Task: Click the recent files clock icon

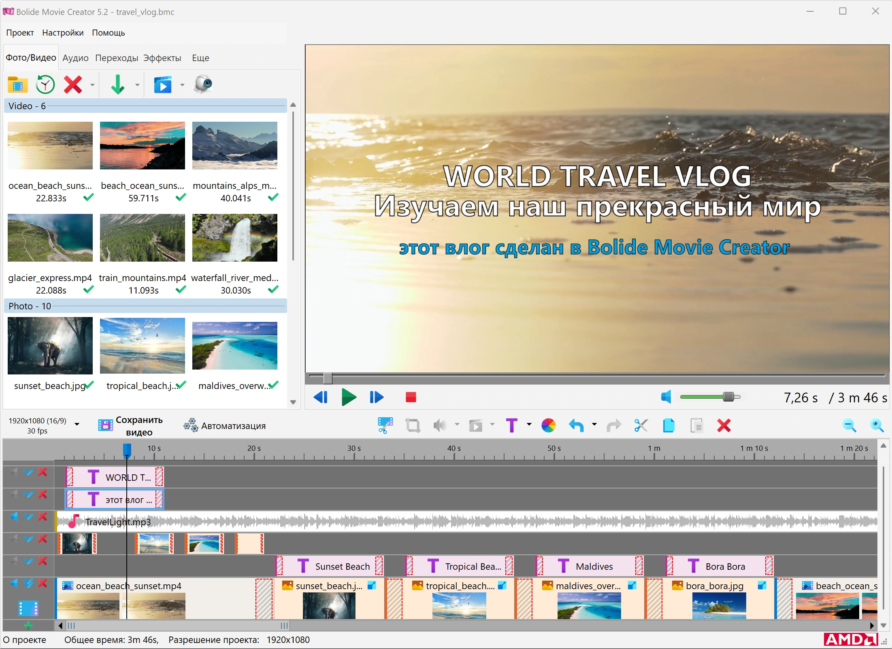Action: point(45,85)
